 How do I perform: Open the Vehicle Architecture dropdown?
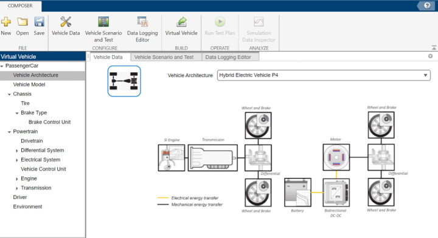point(324,75)
